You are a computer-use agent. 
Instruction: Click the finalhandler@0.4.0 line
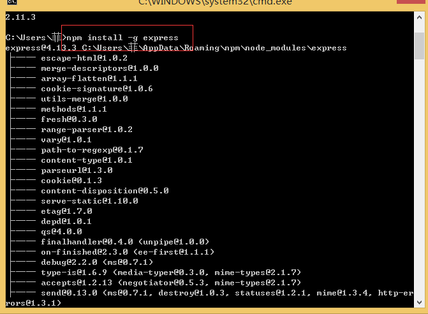coord(125,242)
